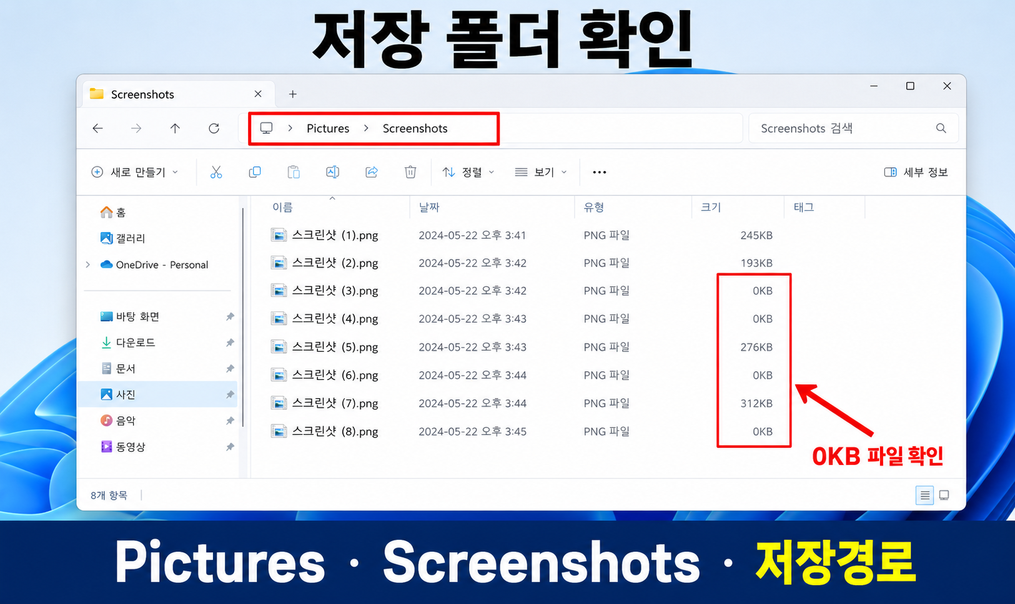The height and width of the screenshot is (604, 1015).
Task: Click the Rename icon in toolbar
Action: pos(333,172)
